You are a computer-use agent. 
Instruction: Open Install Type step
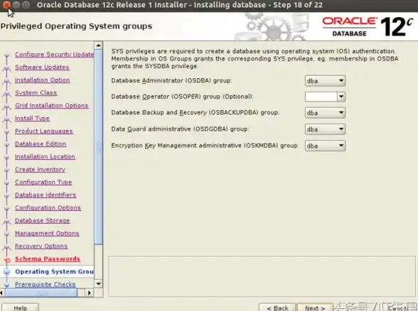click(32, 118)
